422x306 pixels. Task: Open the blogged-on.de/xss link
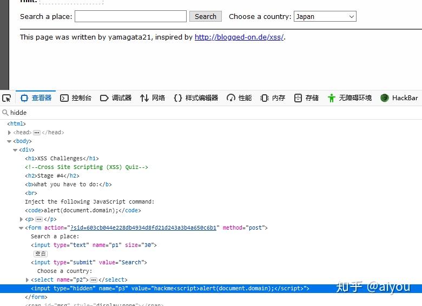(x=239, y=37)
